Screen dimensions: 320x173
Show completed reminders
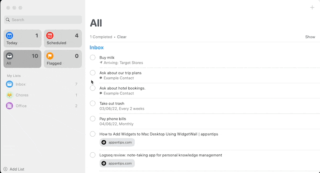pyautogui.click(x=310, y=37)
